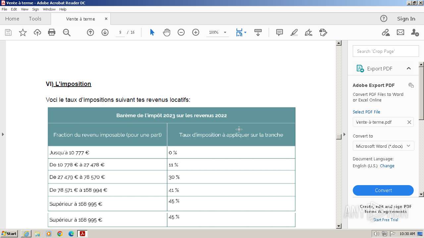The image size is (424, 238).
Task: Open the Fit page options icon
Action: [x=241, y=32]
